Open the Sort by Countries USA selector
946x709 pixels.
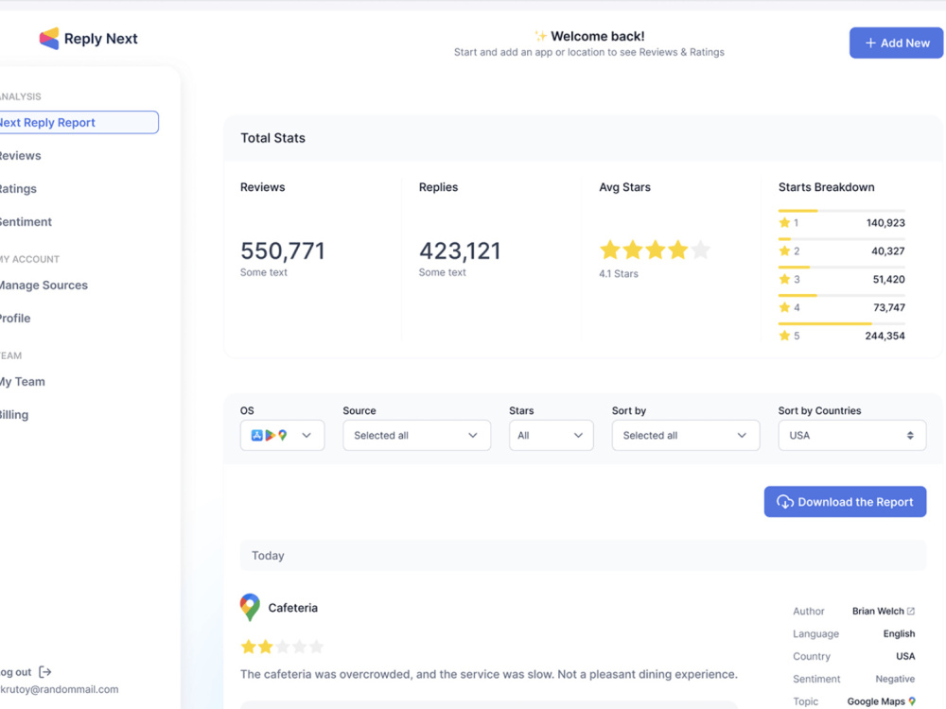852,435
